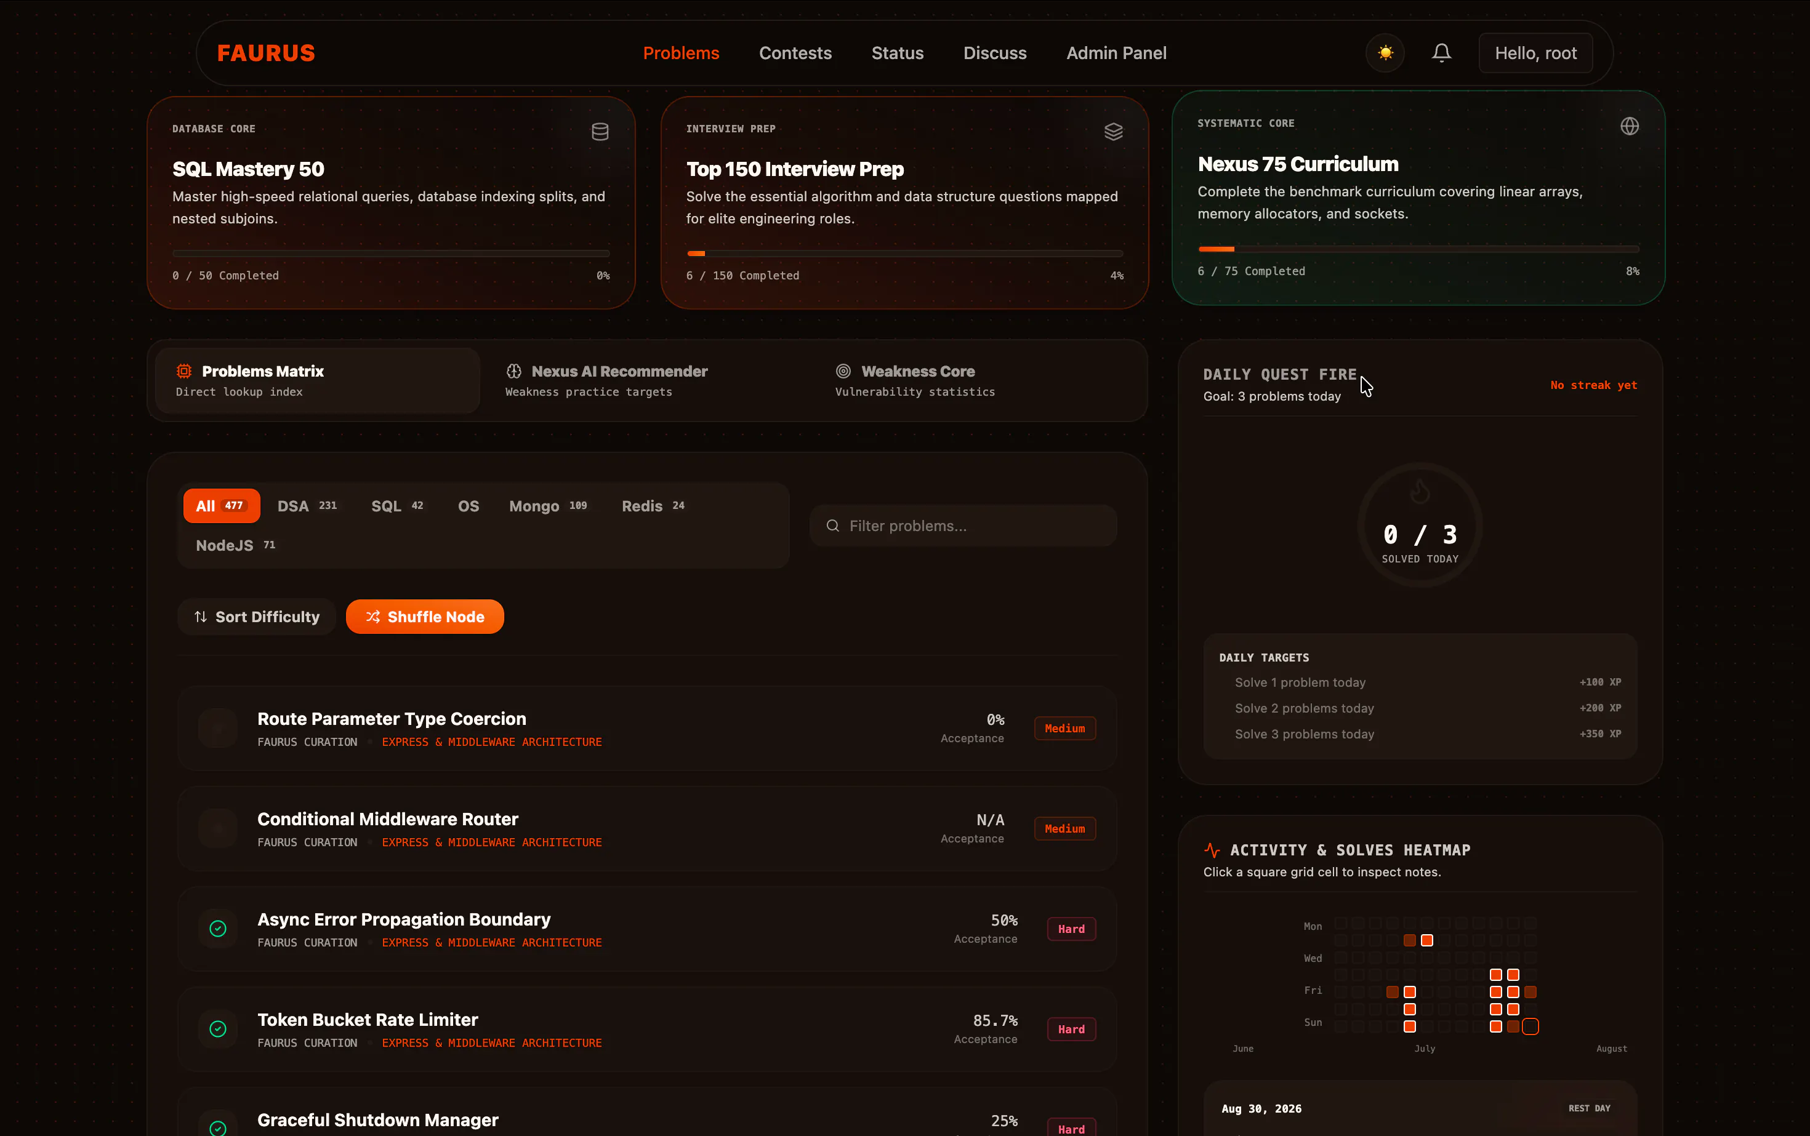Click the "Aug 30, 2026" date label
Screen dimensions: 1810x1136
click(1261, 1109)
